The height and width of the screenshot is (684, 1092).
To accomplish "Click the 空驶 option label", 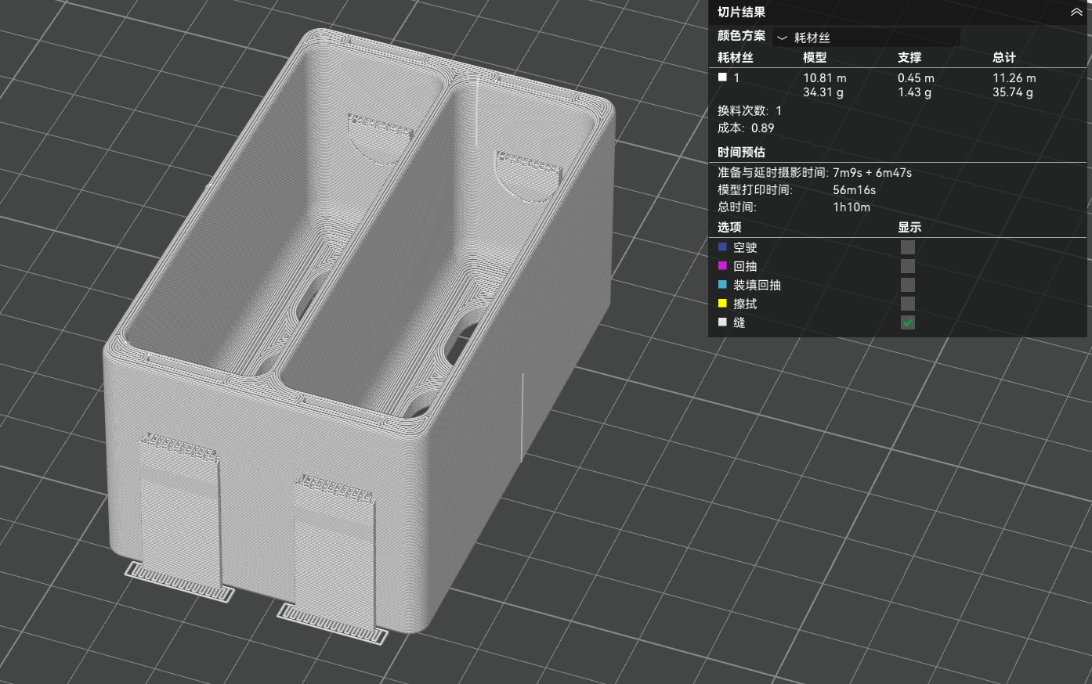I will tap(745, 247).
